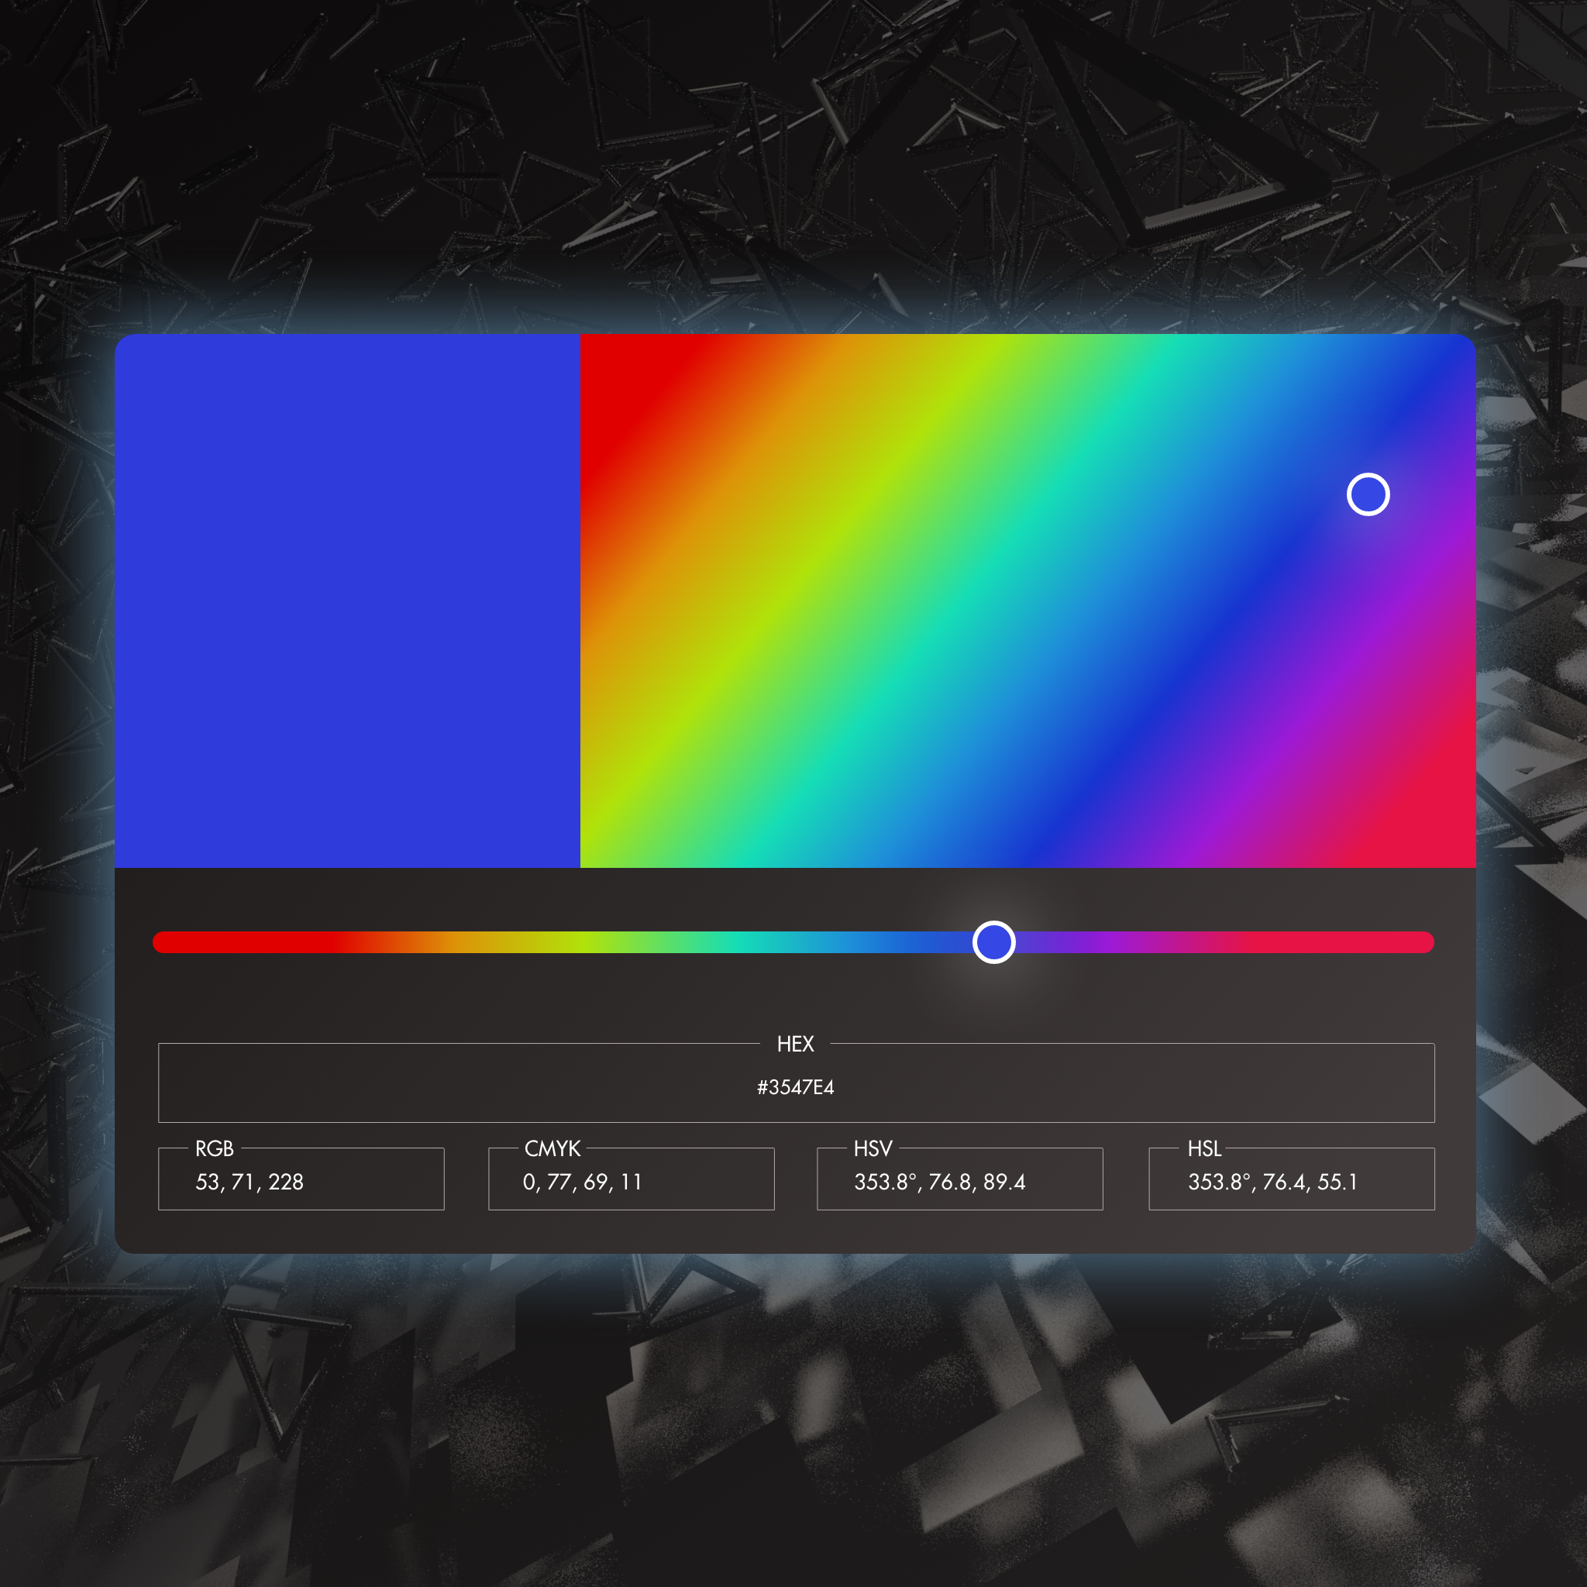Click the HSV values input field
The height and width of the screenshot is (1587, 1587).
pos(959,1181)
